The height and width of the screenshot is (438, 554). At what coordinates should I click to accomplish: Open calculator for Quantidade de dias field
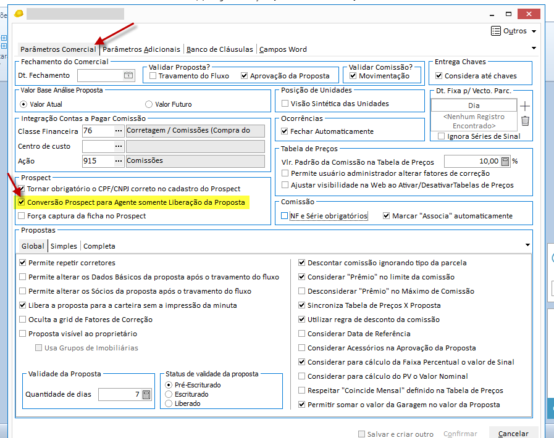(146, 395)
